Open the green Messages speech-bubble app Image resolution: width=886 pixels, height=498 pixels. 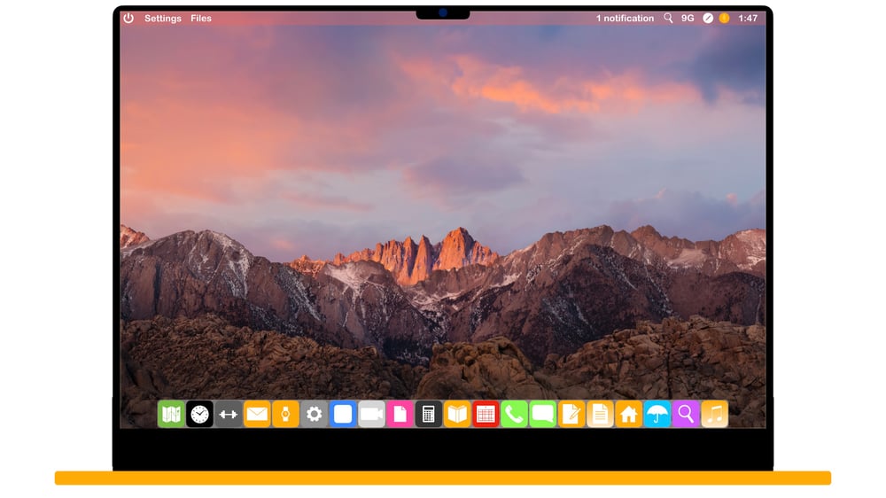pos(543,415)
